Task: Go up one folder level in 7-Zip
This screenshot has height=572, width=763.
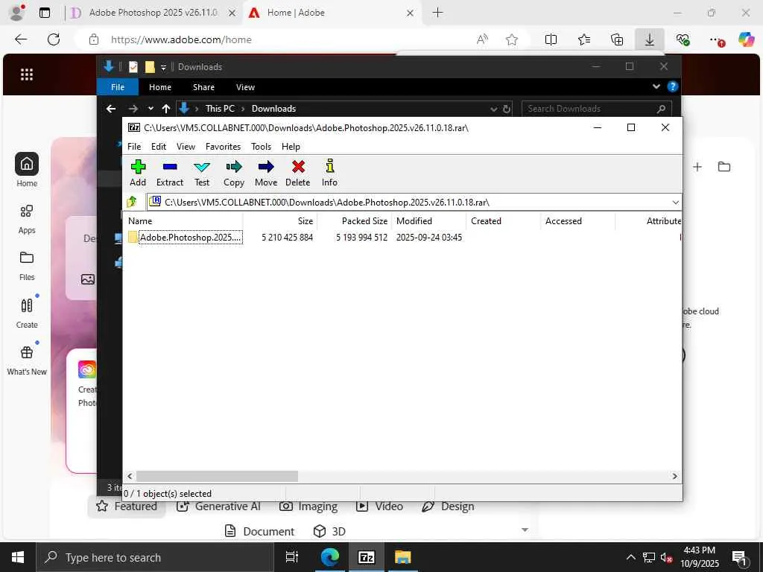Action: (x=132, y=202)
